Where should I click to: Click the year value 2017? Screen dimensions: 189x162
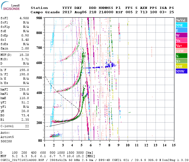click(67, 12)
